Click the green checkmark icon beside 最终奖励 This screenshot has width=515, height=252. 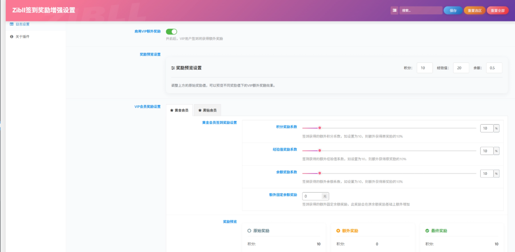pyautogui.click(x=427, y=231)
